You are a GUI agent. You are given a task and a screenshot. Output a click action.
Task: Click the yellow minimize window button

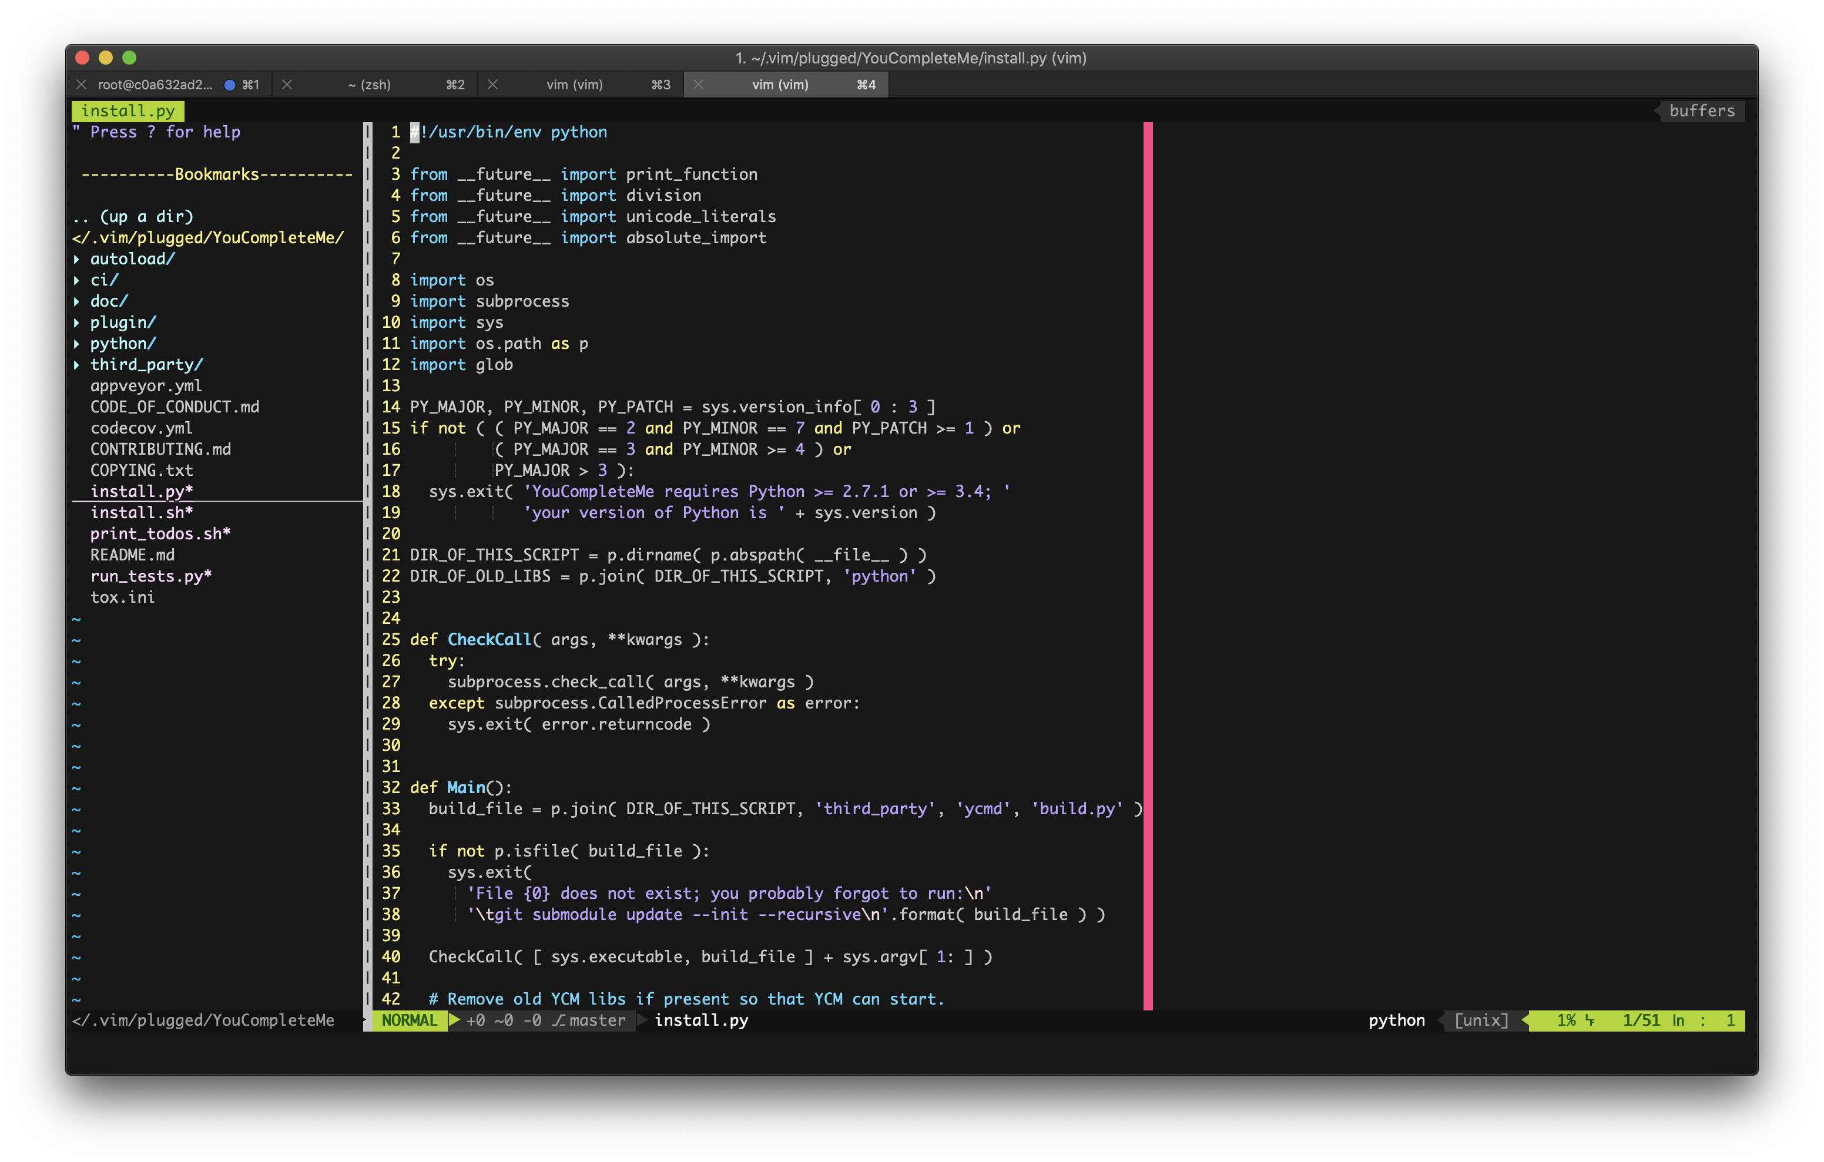[106, 58]
